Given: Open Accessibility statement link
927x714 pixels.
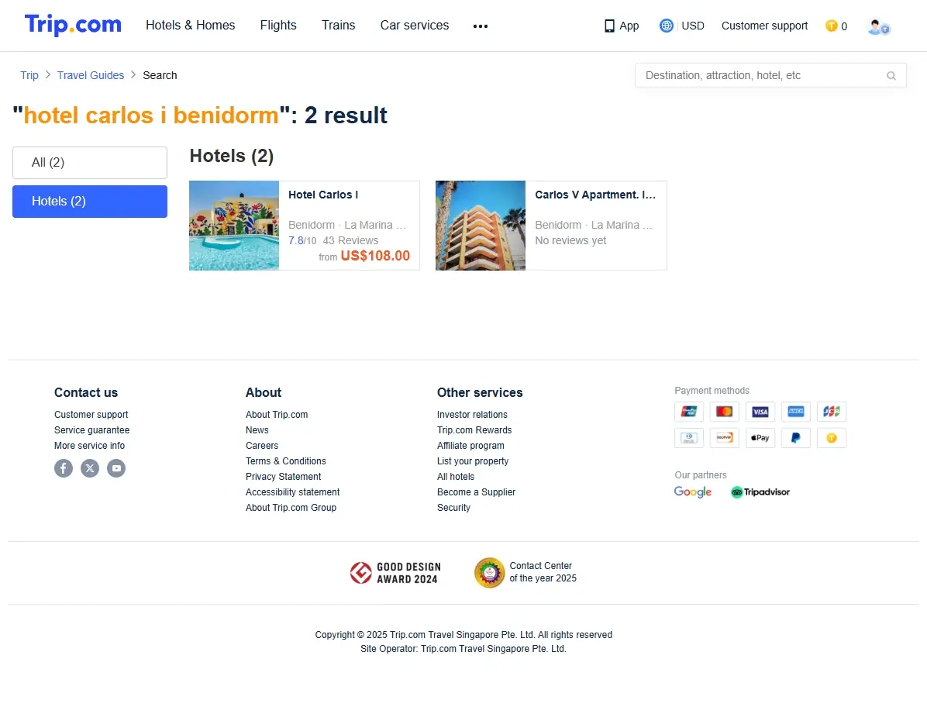Looking at the screenshot, I should (x=293, y=492).
